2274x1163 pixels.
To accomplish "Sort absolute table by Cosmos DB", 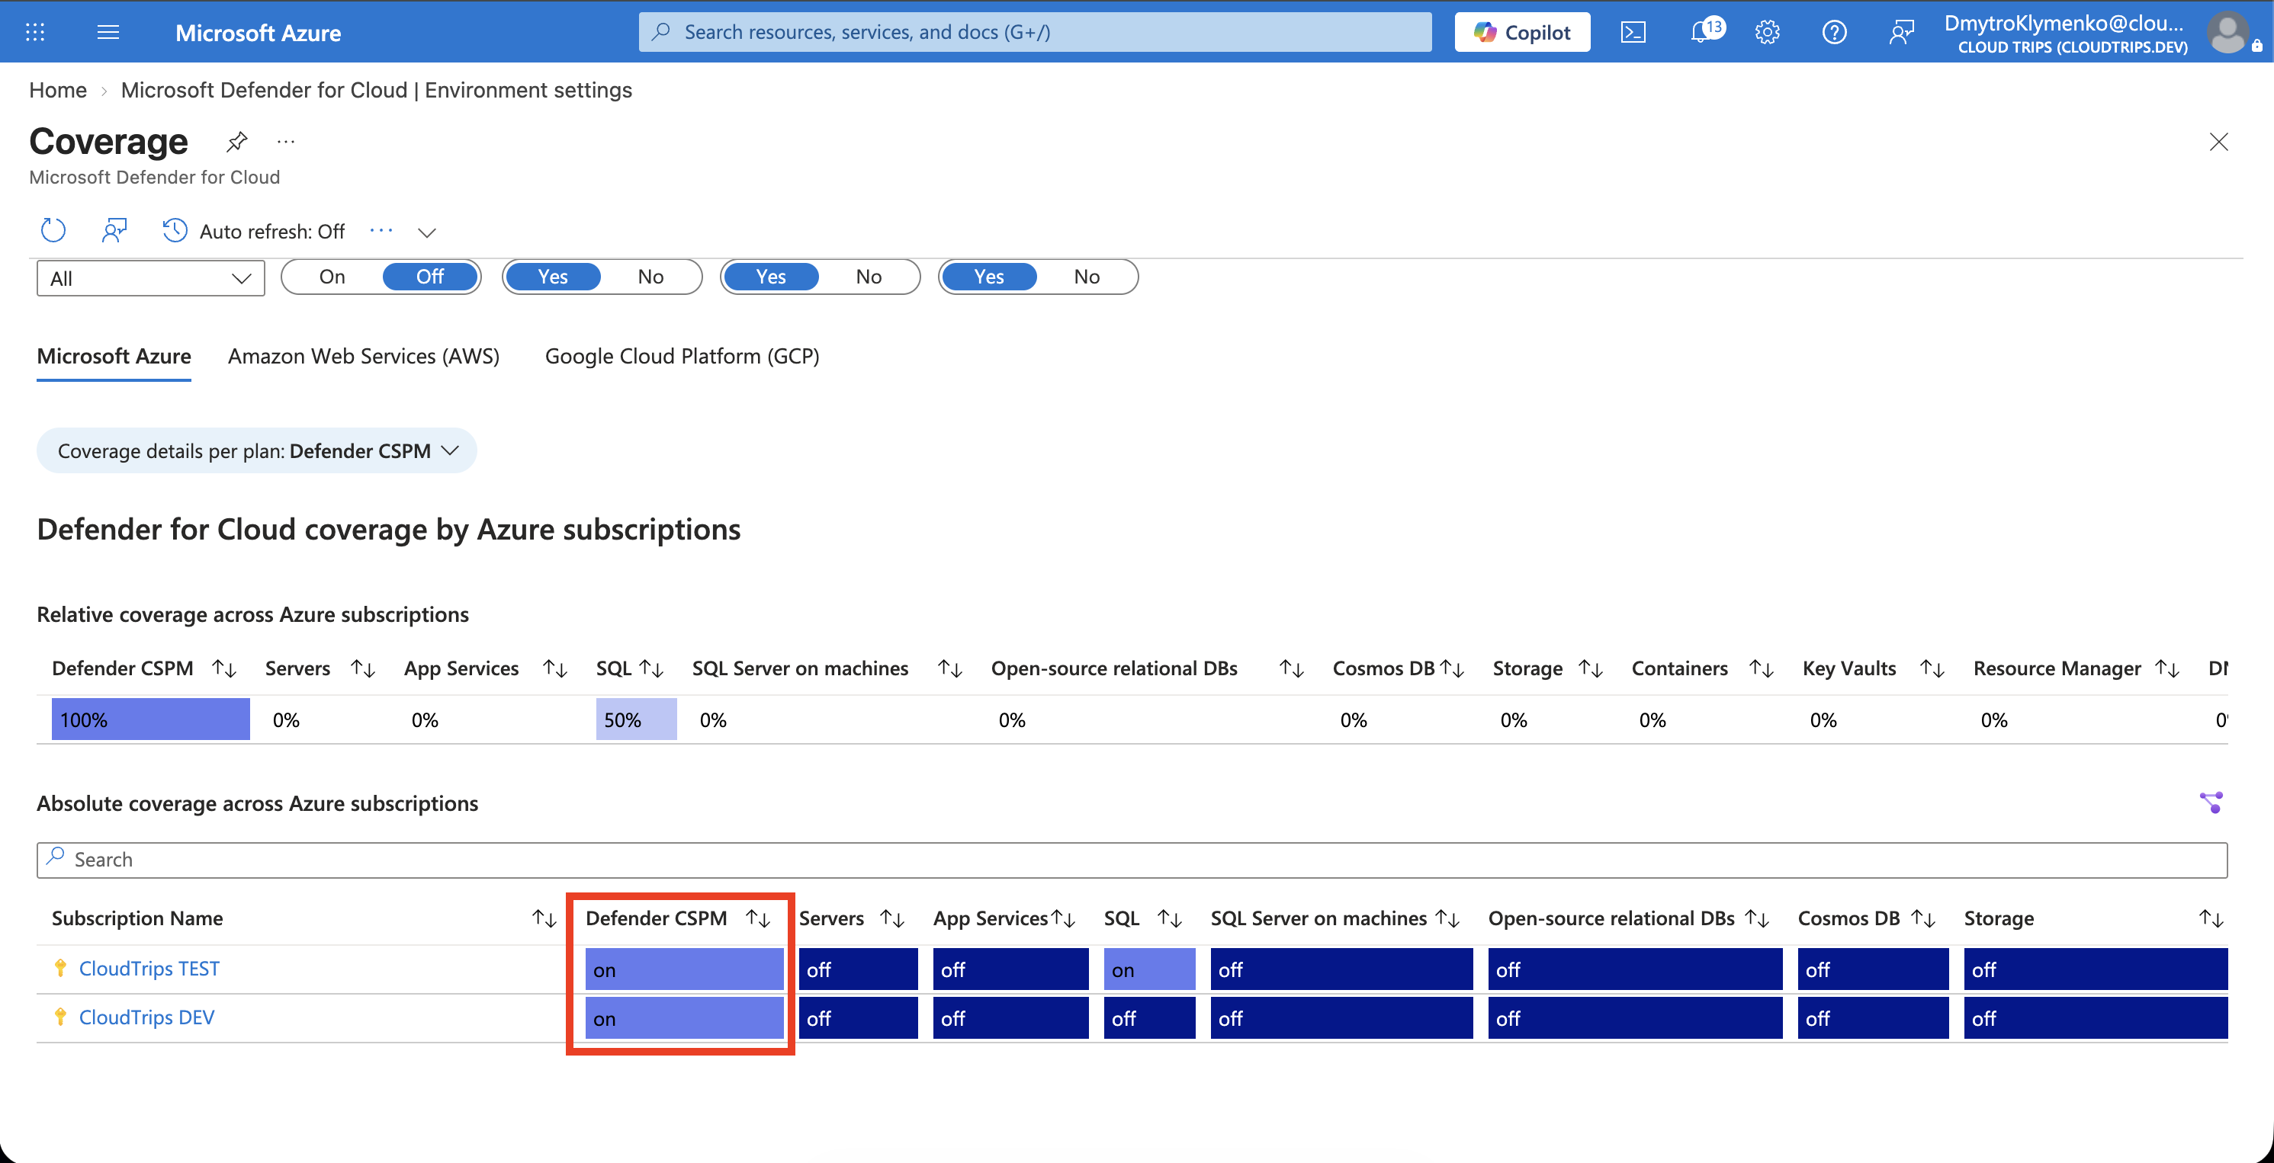I will click(1923, 918).
